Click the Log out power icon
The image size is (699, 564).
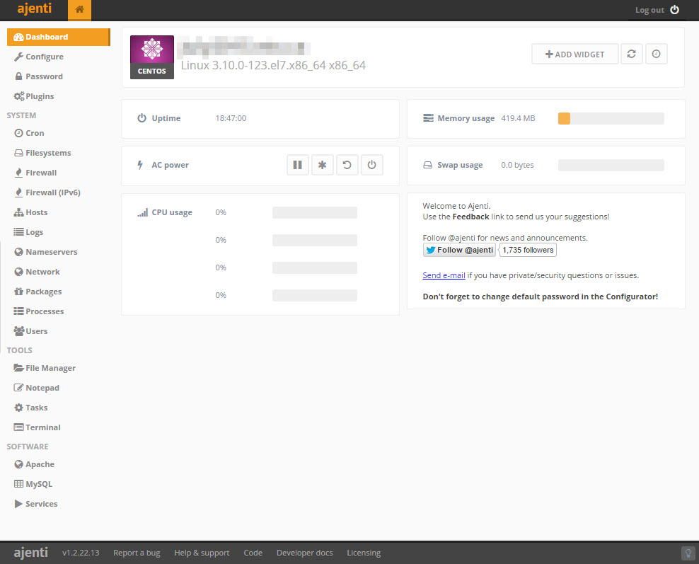[x=674, y=10]
